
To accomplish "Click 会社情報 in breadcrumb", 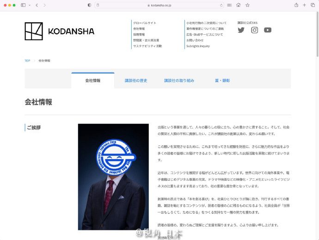I will click(44, 61).
